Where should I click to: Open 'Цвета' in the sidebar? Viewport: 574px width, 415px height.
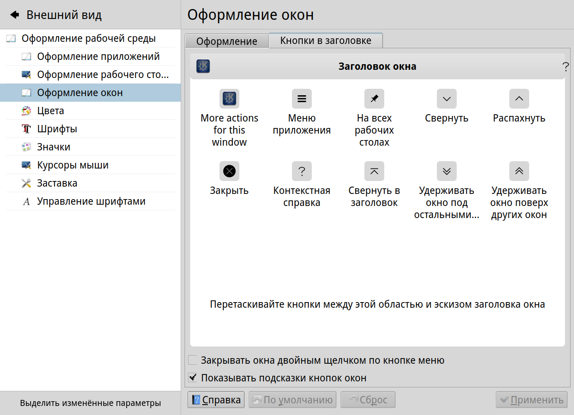point(50,111)
